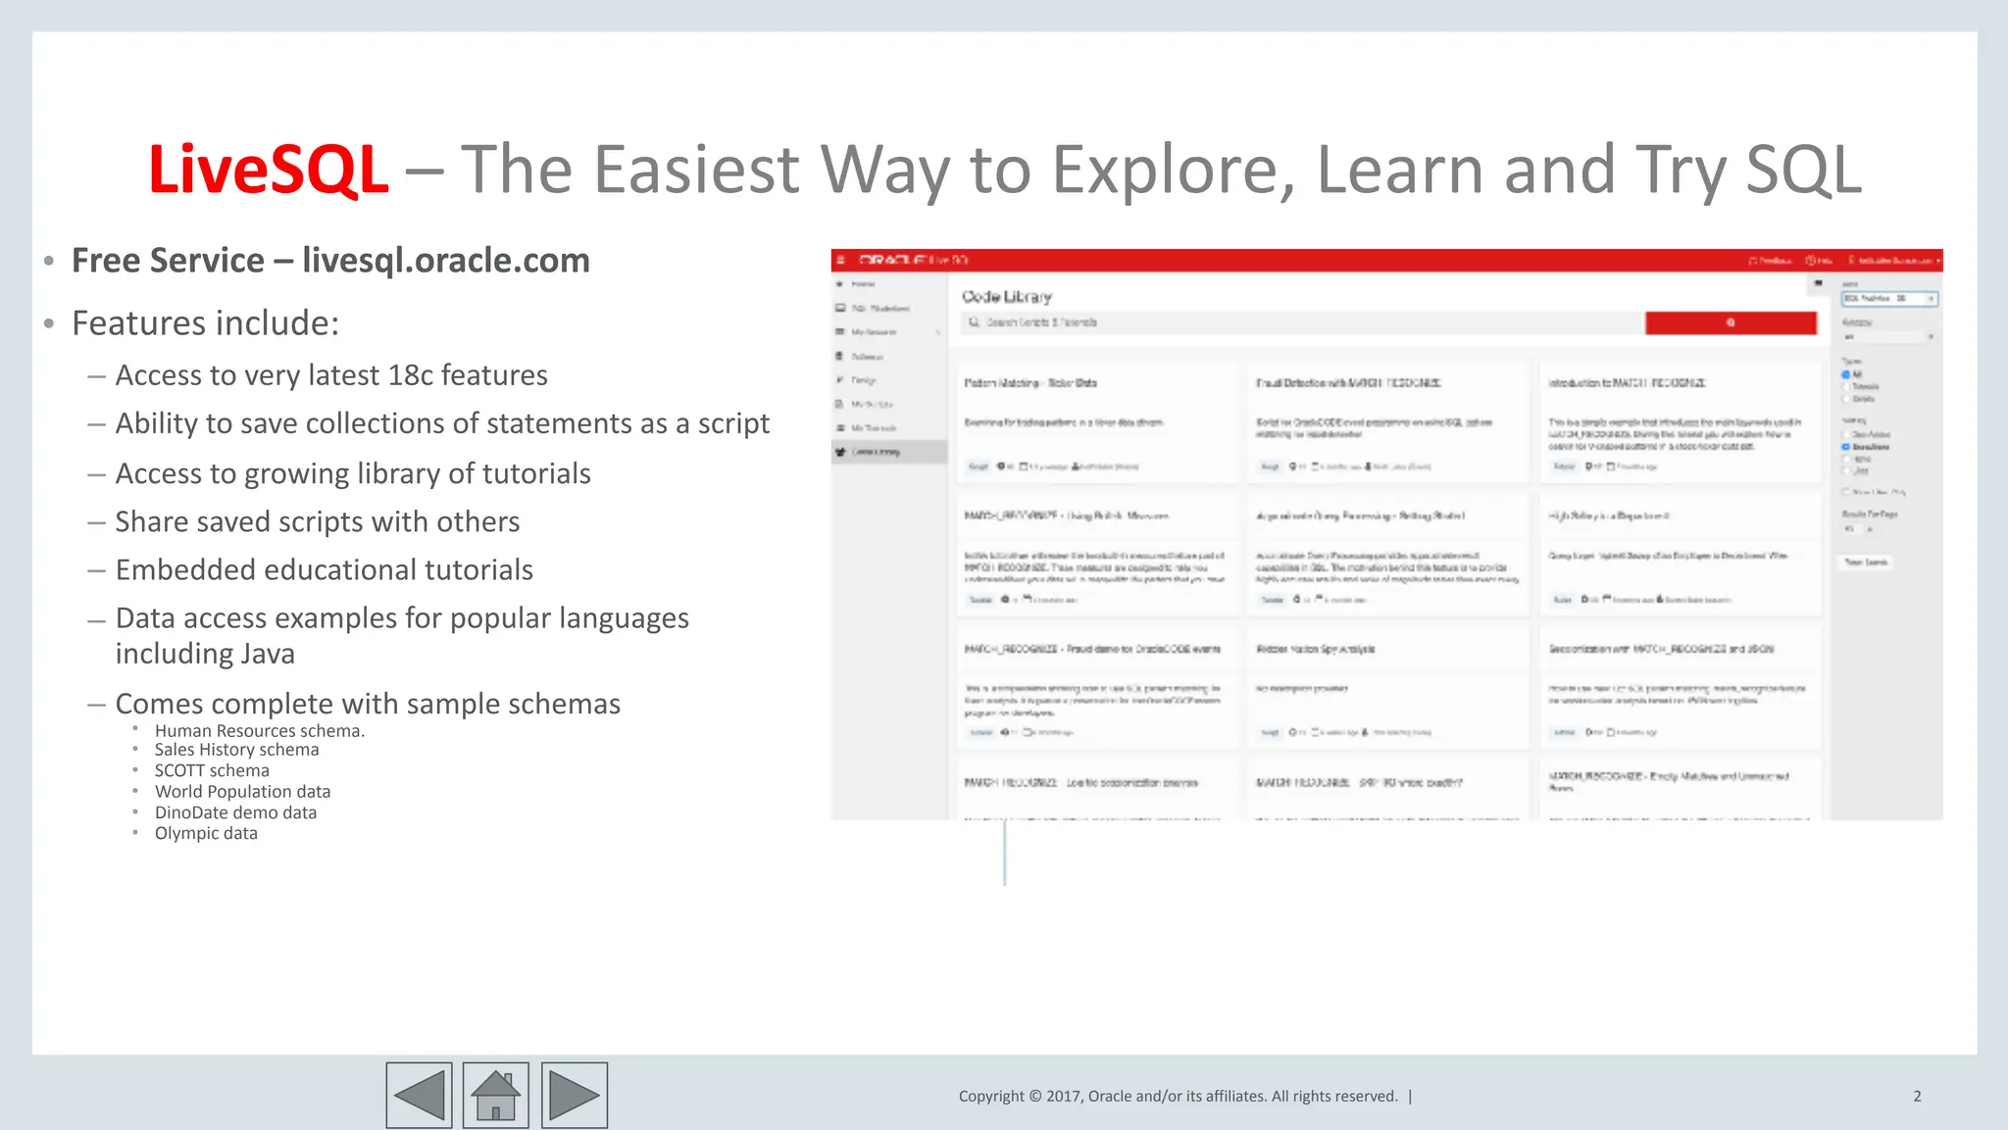Open the Category dropdown

pos(1887,337)
